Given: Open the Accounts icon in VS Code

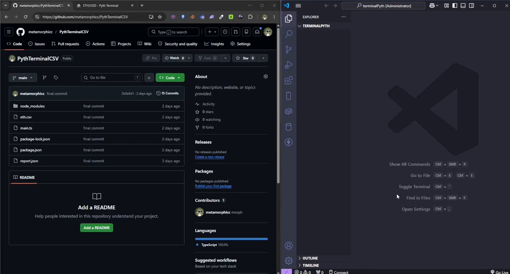Looking at the screenshot, I should pyautogui.click(x=289, y=246).
